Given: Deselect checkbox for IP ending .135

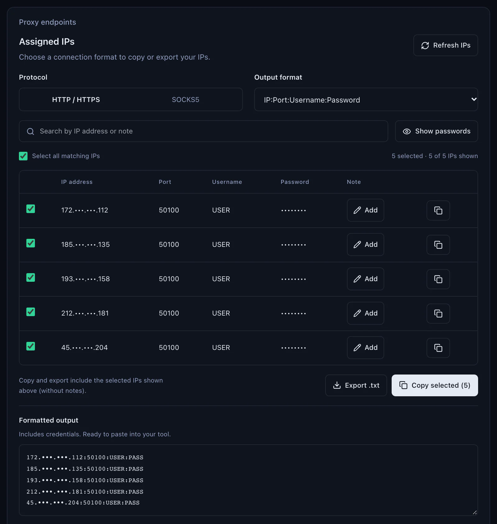Looking at the screenshot, I should [31, 243].
